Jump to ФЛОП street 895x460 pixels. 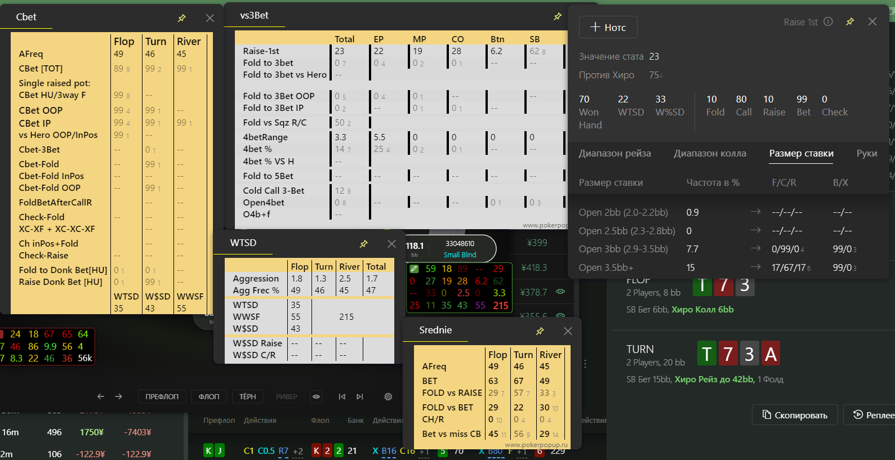pyautogui.click(x=209, y=396)
